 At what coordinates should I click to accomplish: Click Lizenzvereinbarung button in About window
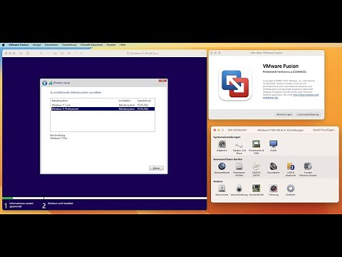click(x=308, y=114)
